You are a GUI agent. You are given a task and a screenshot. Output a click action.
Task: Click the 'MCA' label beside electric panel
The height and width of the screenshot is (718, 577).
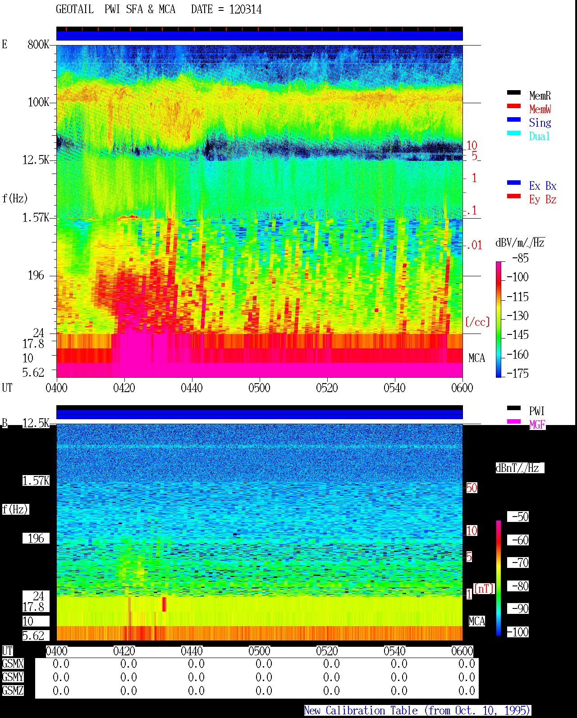coord(476,358)
